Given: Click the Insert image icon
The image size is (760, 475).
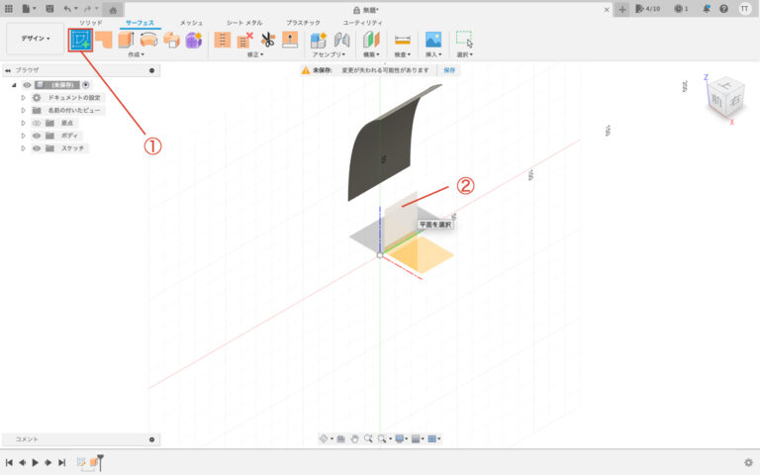Looking at the screenshot, I should click(x=432, y=40).
